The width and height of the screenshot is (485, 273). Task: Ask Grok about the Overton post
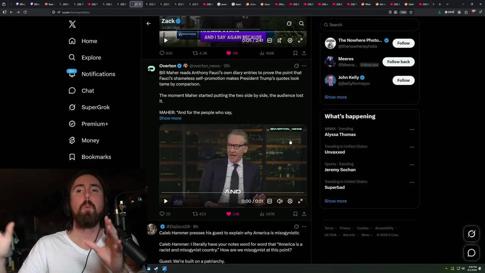(296, 66)
